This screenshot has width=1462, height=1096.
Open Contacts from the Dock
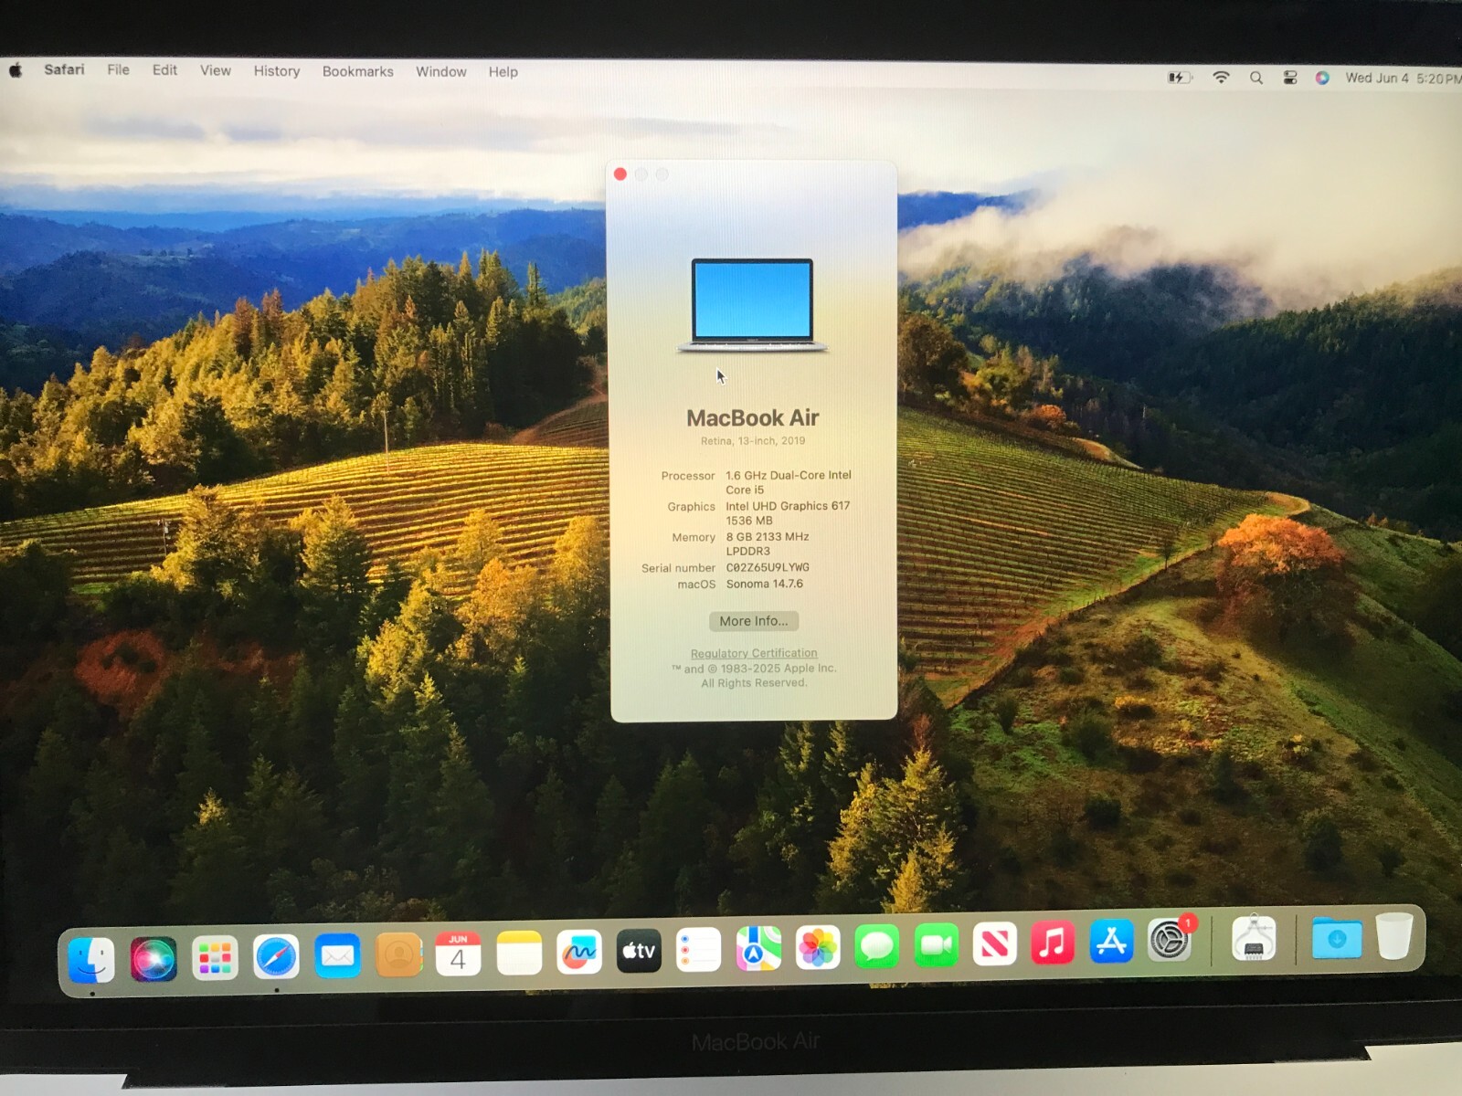pyautogui.click(x=398, y=954)
